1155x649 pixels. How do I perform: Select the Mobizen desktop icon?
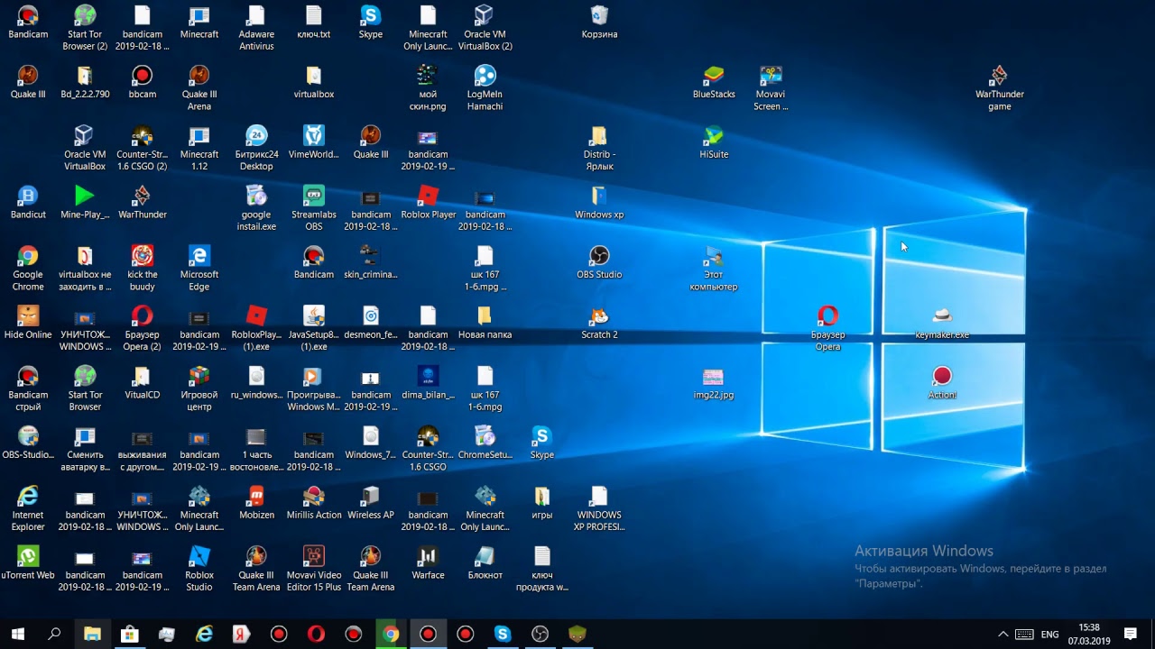pyautogui.click(x=256, y=503)
